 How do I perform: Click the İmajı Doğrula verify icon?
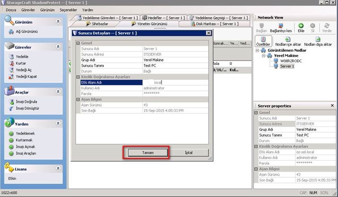(x=11, y=102)
